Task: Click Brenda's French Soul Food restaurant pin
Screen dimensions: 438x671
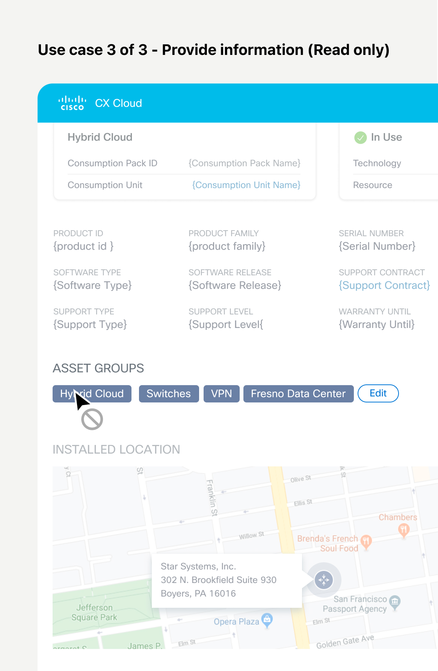Action: point(366,542)
